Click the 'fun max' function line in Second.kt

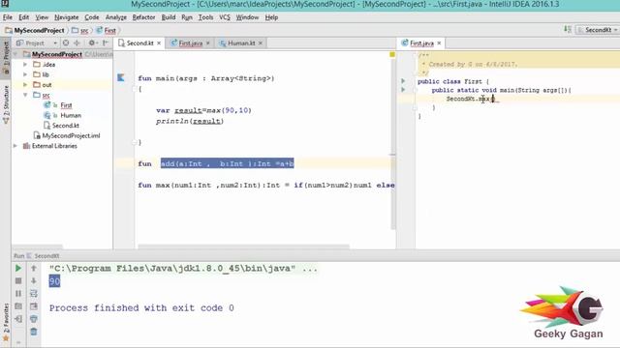point(265,185)
